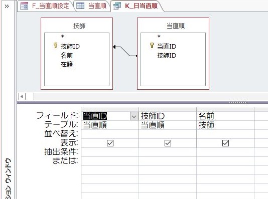Click the または cell for 名前 column

[x=225, y=161]
